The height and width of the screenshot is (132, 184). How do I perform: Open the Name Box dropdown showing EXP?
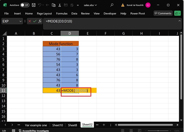pos(20,21)
